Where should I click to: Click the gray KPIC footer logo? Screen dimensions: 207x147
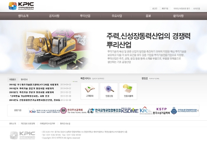[22, 135]
